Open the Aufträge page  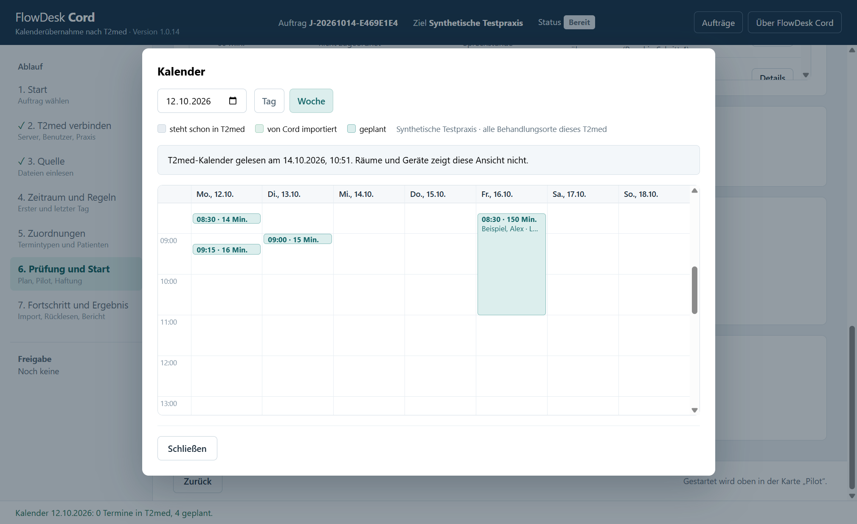pos(718,22)
